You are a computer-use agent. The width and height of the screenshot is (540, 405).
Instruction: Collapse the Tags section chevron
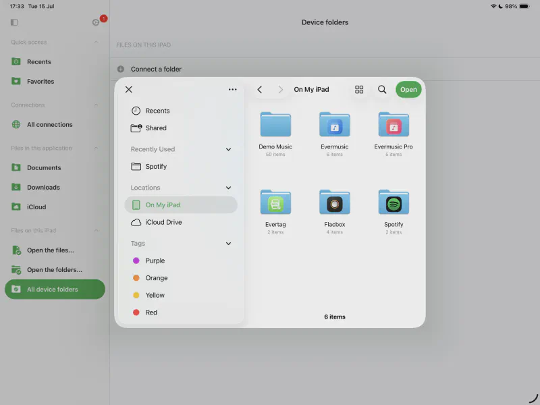pyautogui.click(x=228, y=244)
